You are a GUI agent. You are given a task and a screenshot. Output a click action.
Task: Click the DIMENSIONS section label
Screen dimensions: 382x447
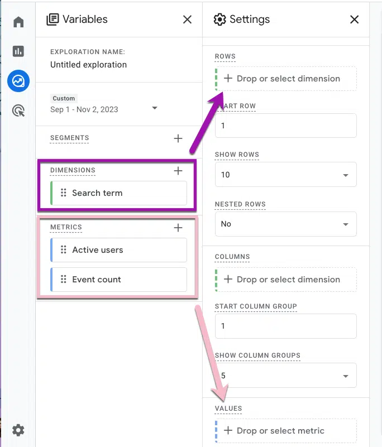73,170
